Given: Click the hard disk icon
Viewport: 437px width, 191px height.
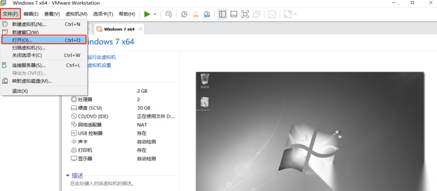Looking at the screenshot, I should (74, 108).
